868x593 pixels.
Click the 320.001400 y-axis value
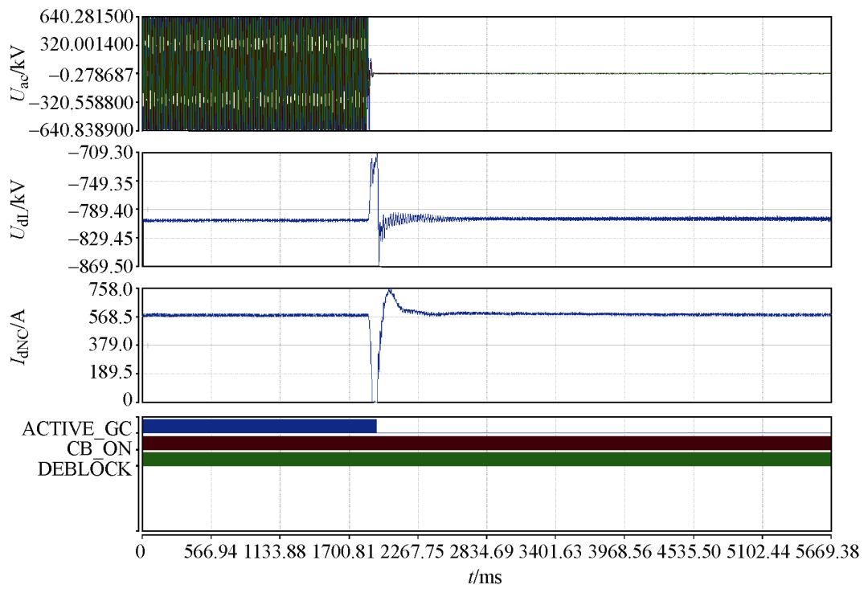87,44
